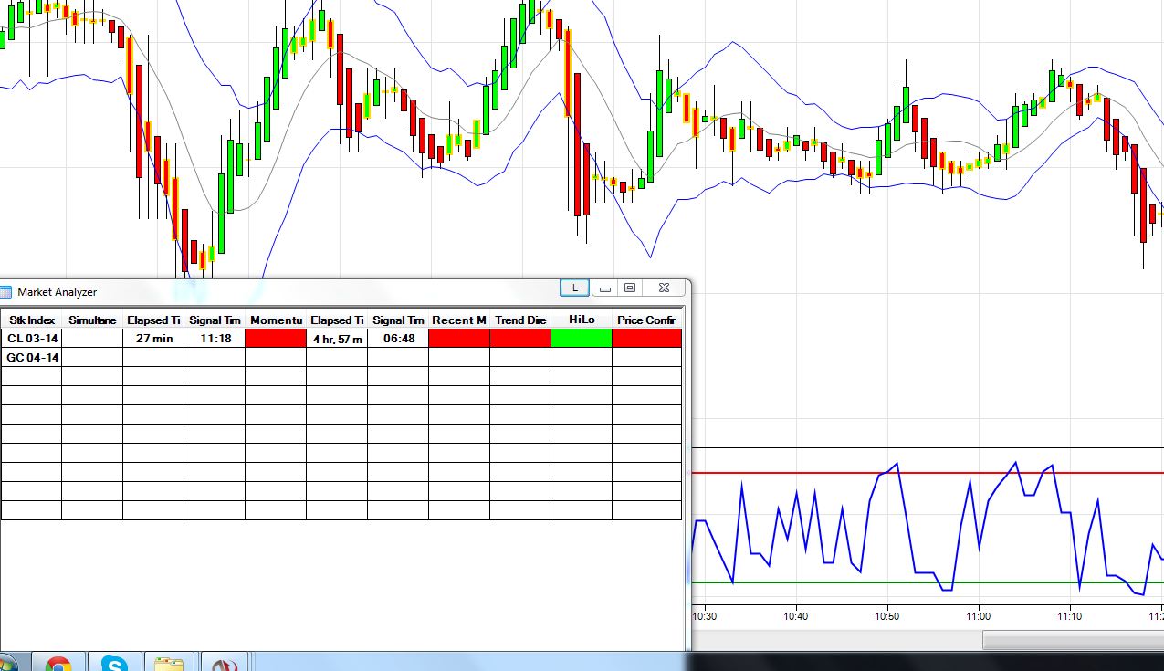Click the HiLo column header

point(582,320)
